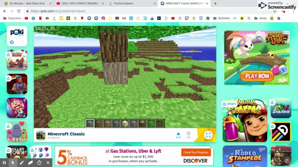Open the game in fullscreen mode

pos(208,135)
